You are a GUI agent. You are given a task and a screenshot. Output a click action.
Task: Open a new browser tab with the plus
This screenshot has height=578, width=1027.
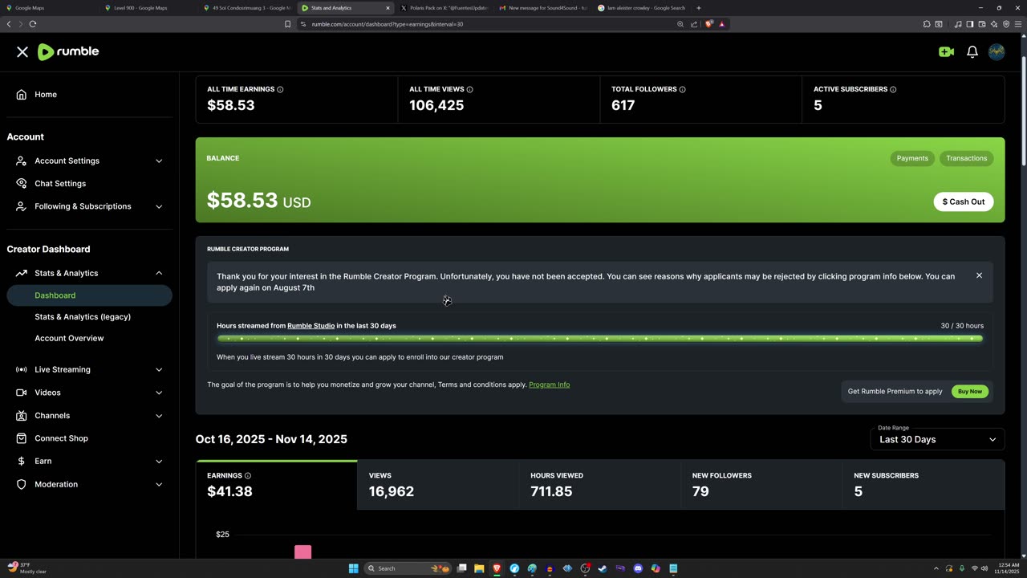click(698, 8)
